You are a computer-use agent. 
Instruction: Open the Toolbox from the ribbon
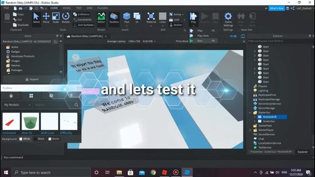point(114,18)
